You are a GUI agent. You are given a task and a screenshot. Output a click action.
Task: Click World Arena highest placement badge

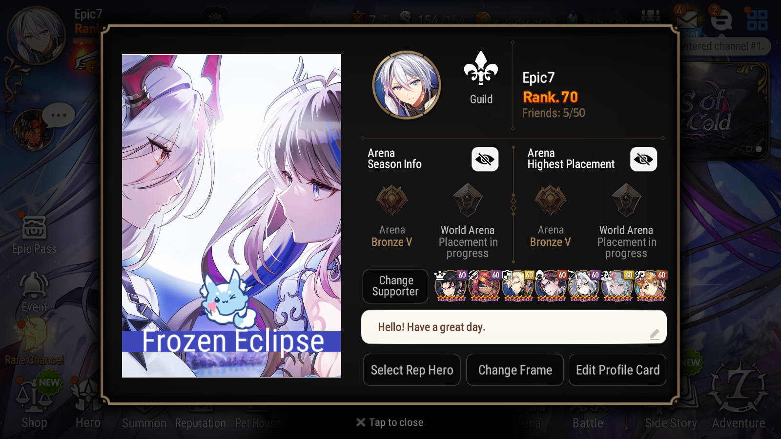point(626,200)
